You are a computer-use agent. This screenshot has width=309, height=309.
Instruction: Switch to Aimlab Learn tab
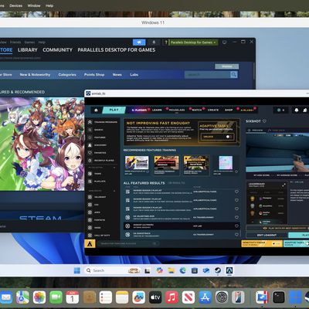point(157,110)
